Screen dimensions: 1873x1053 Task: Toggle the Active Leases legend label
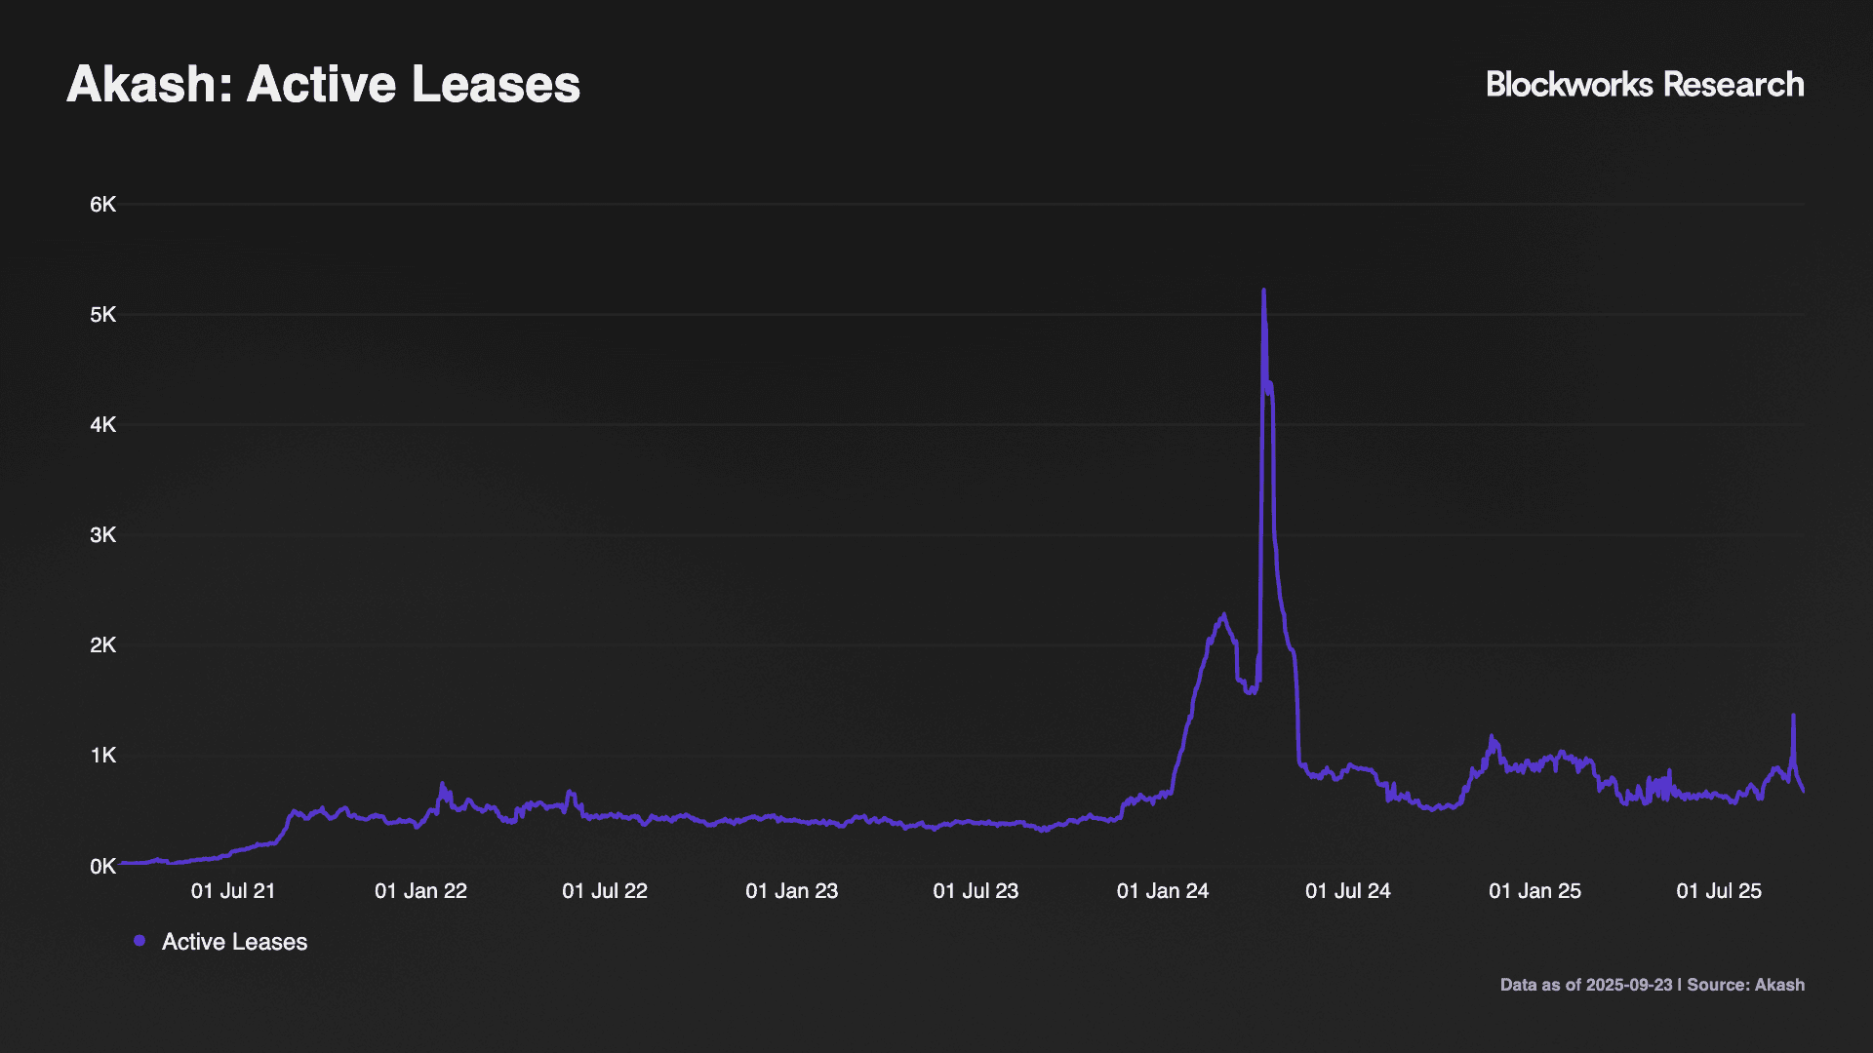(x=234, y=942)
